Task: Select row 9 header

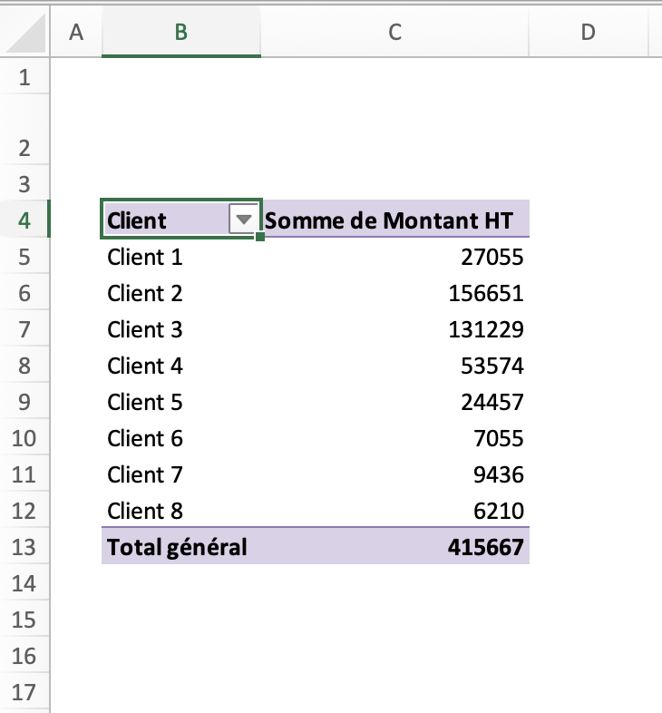Action: coord(24,402)
